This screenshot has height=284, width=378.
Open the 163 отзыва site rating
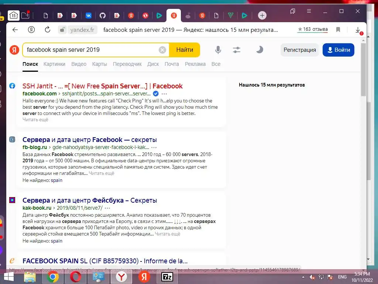(x=313, y=30)
